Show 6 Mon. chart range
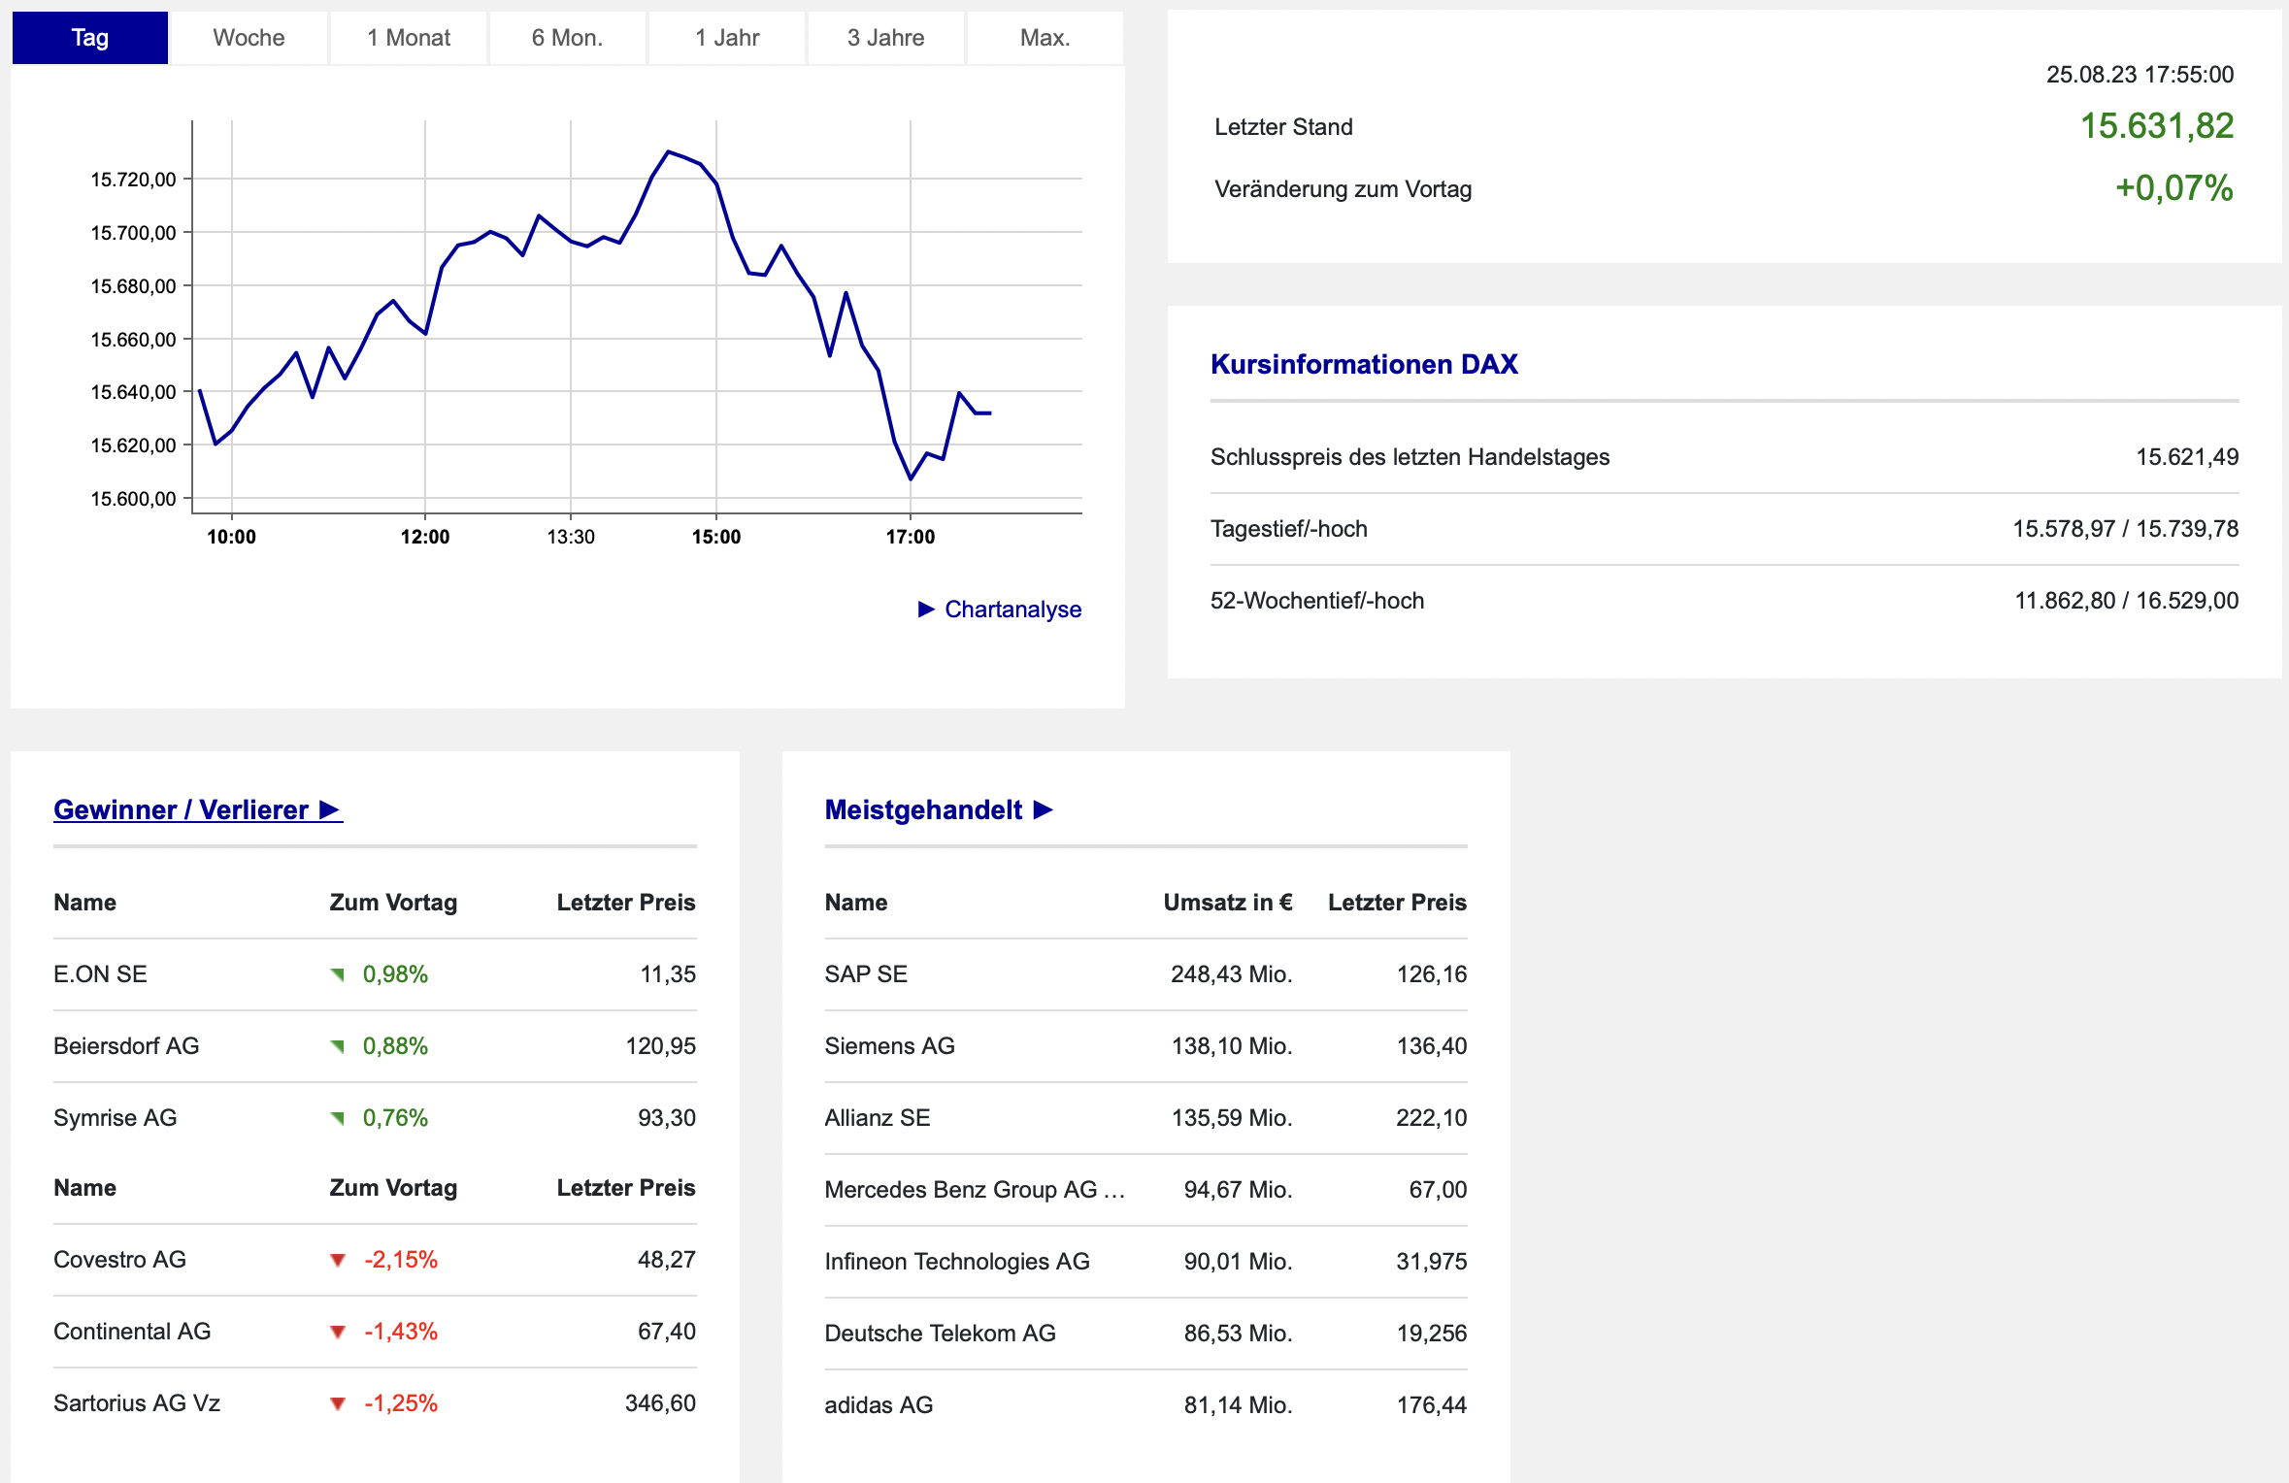2289x1483 pixels. click(567, 38)
